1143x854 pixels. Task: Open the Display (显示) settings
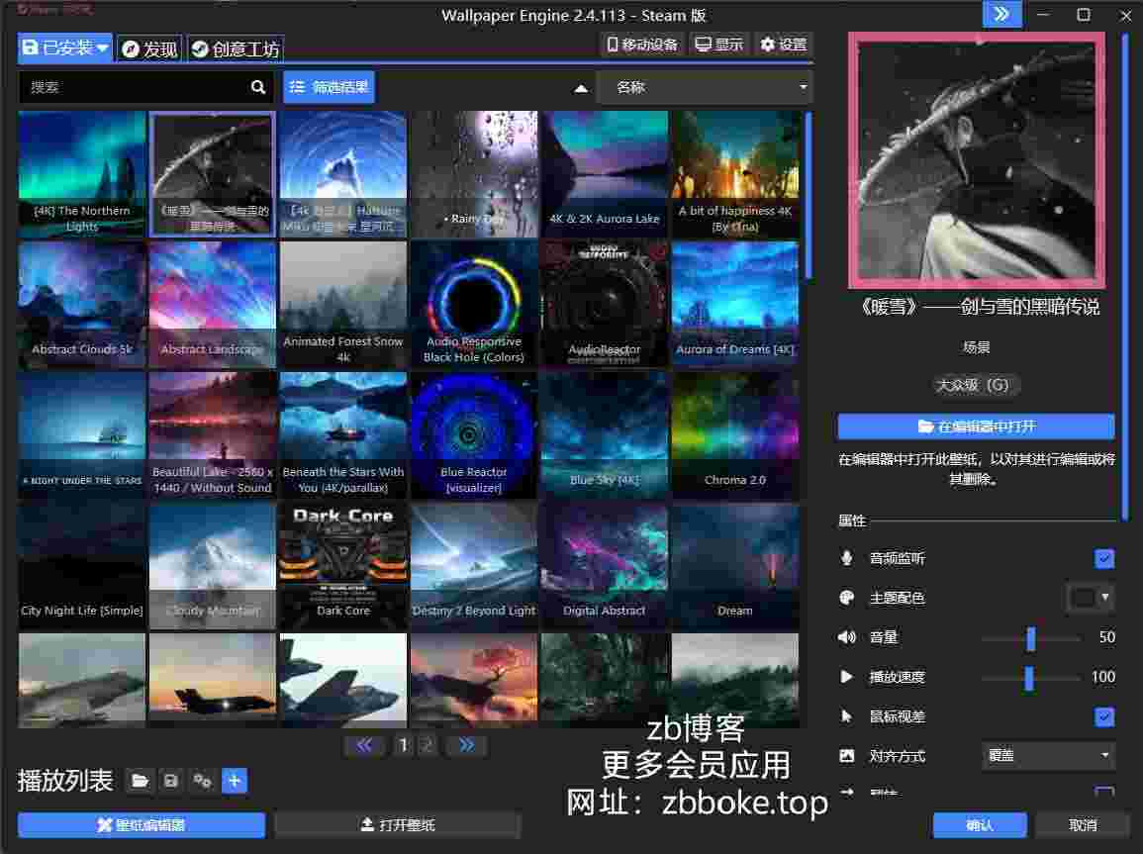(x=718, y=45)
